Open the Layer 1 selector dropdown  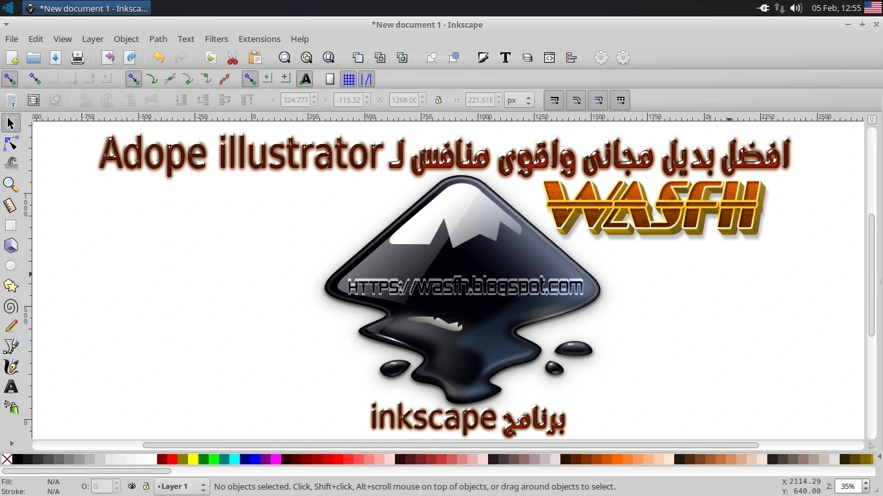(182, 486)
